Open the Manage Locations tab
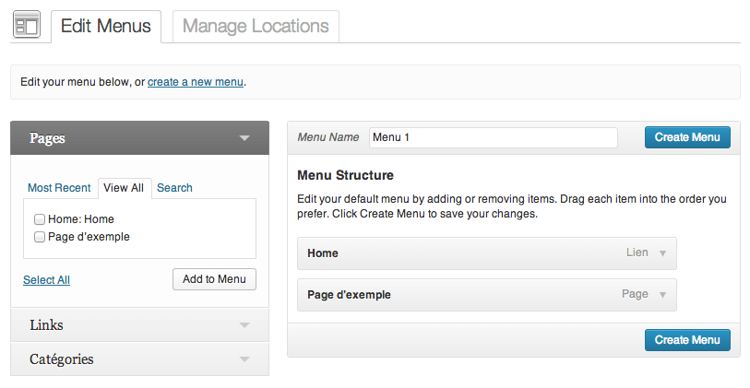The width and height of the screenshot is (750, 388). pyautogui.click(x=256, y=27)
